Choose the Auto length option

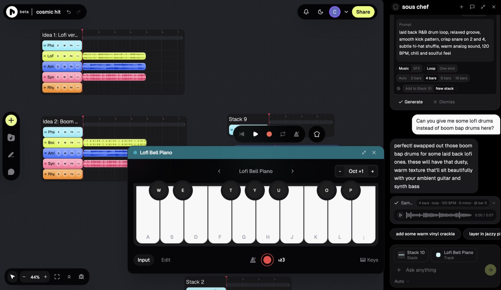(x=403, y=78)
